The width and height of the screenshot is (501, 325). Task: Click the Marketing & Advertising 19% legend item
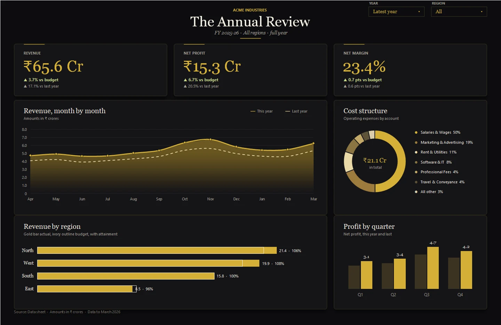click(444, 143)
